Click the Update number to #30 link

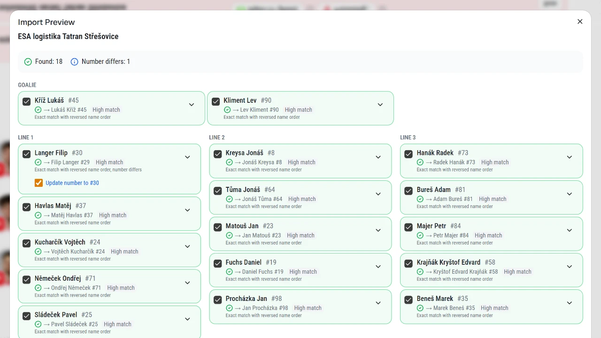point(72,183)
